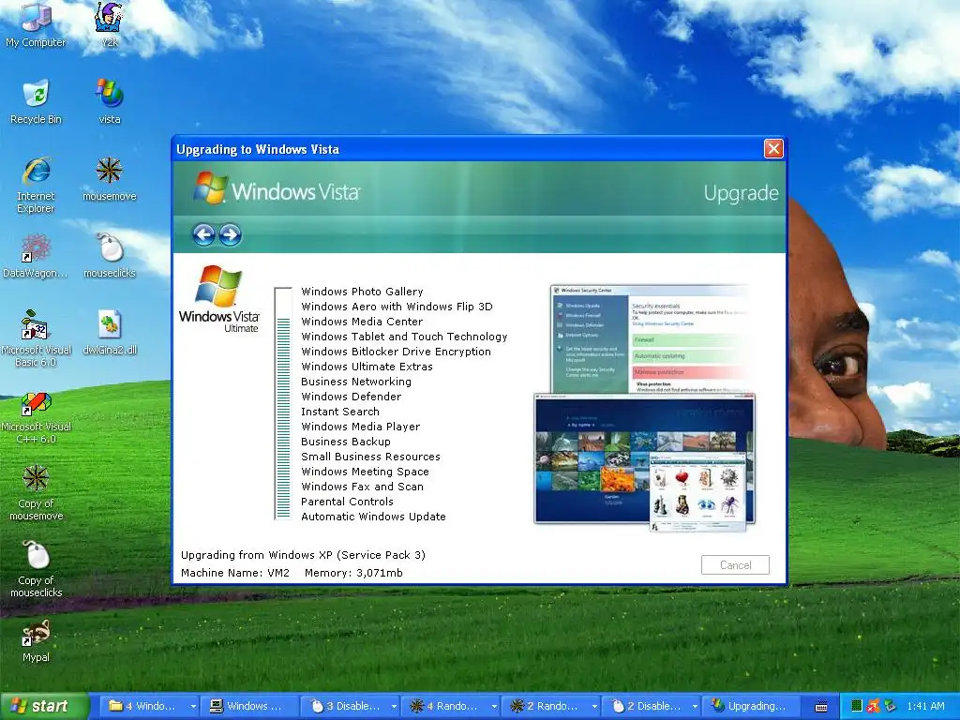
Task: Click the 'Machine Name: VM2' text
Action: pos(235,573)
